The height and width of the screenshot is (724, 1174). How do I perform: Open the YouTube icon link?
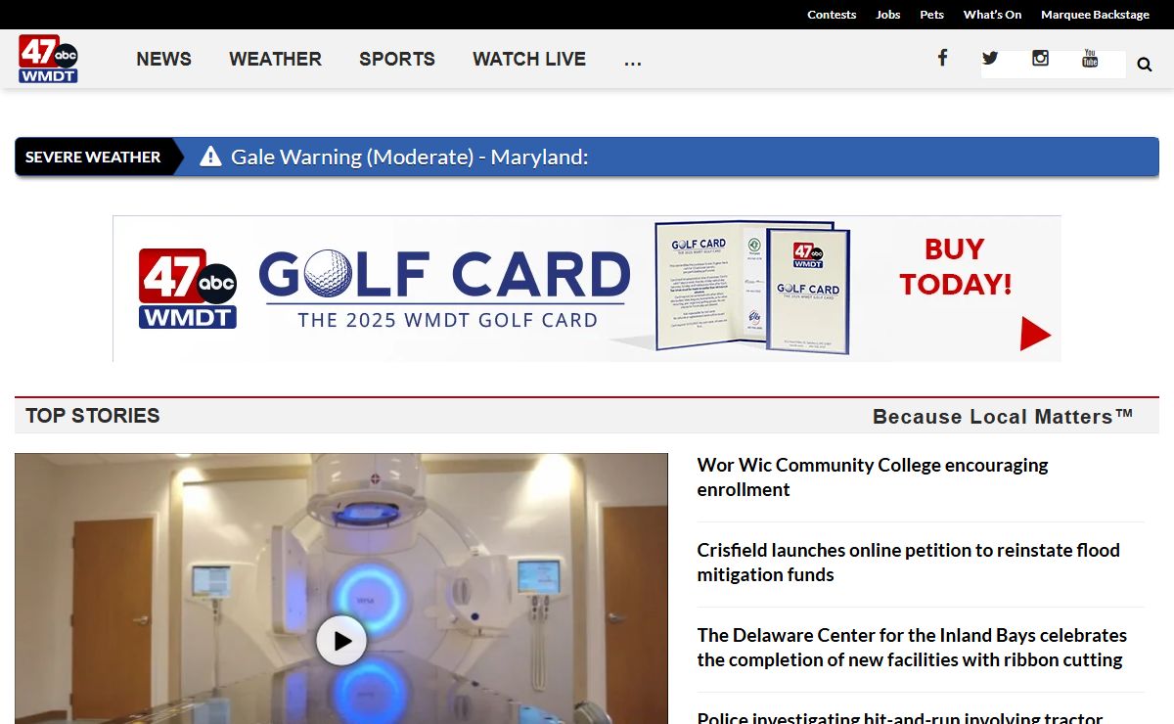coord(1090,59)
